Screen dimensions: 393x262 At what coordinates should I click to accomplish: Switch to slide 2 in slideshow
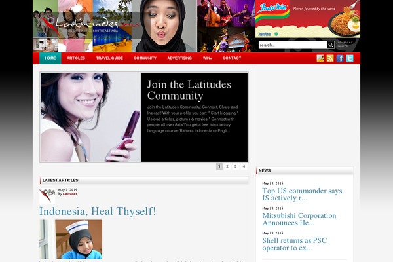227,166
